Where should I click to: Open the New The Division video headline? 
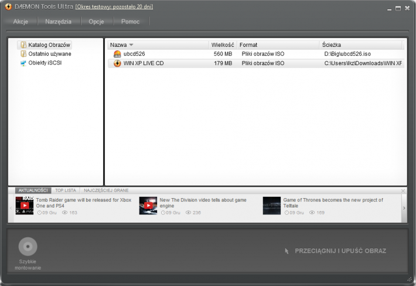click(203, 203)
